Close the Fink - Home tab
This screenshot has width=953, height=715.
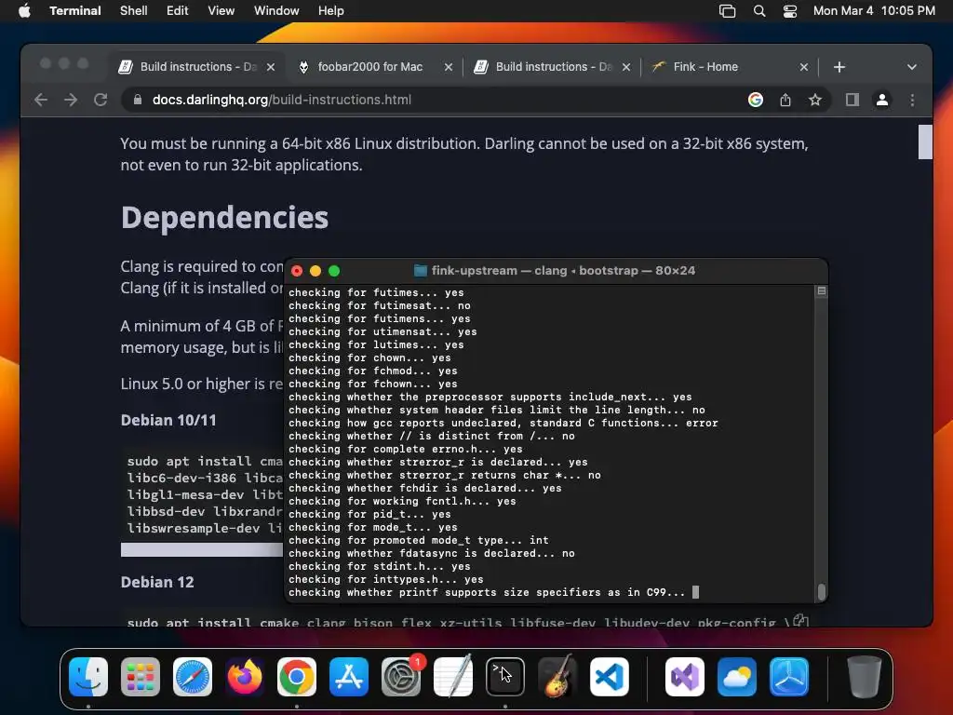coord(804,67)
